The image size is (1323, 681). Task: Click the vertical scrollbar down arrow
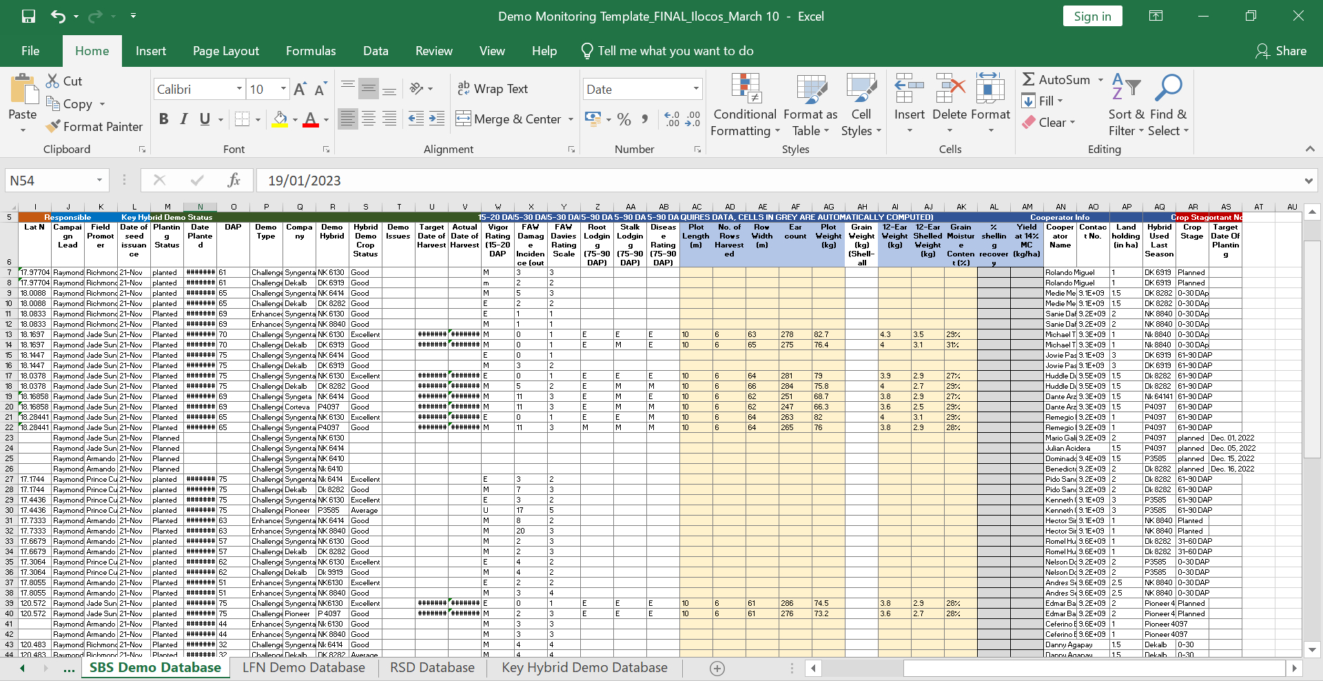[1313, 649]
